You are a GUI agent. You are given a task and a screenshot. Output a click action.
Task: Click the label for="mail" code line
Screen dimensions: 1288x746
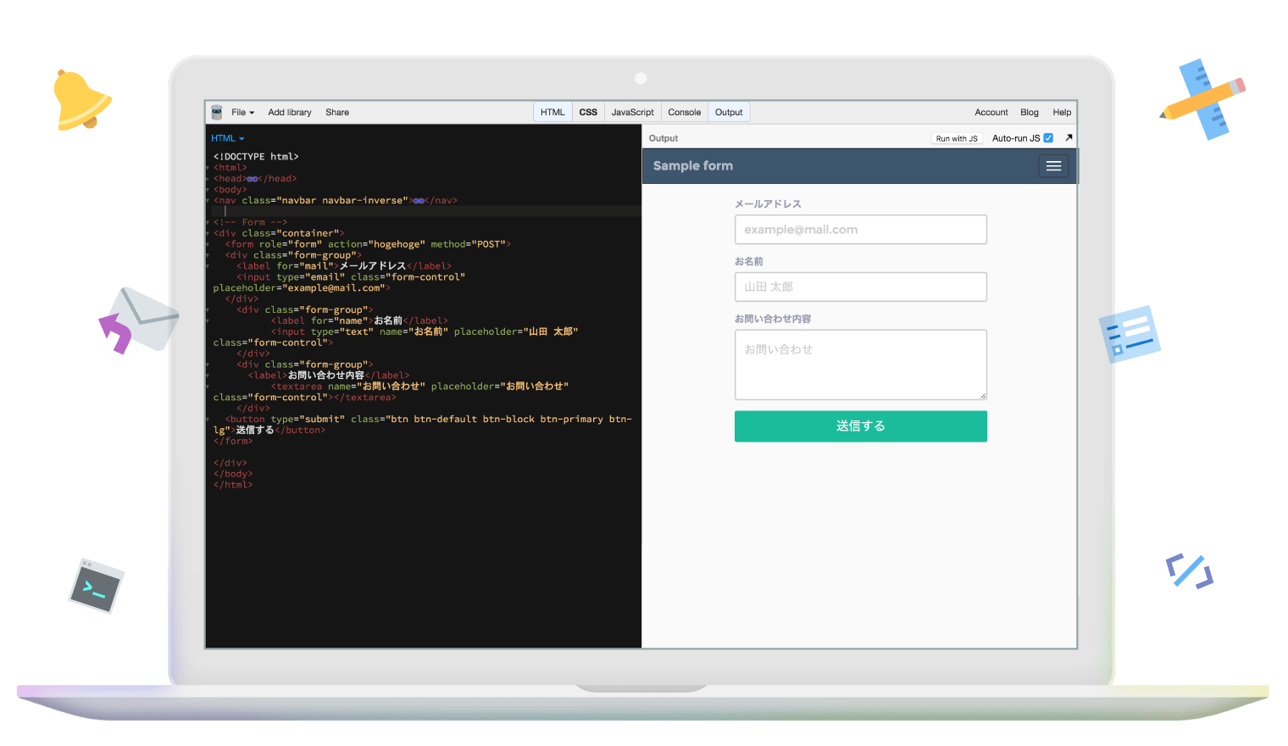[344, 266]
